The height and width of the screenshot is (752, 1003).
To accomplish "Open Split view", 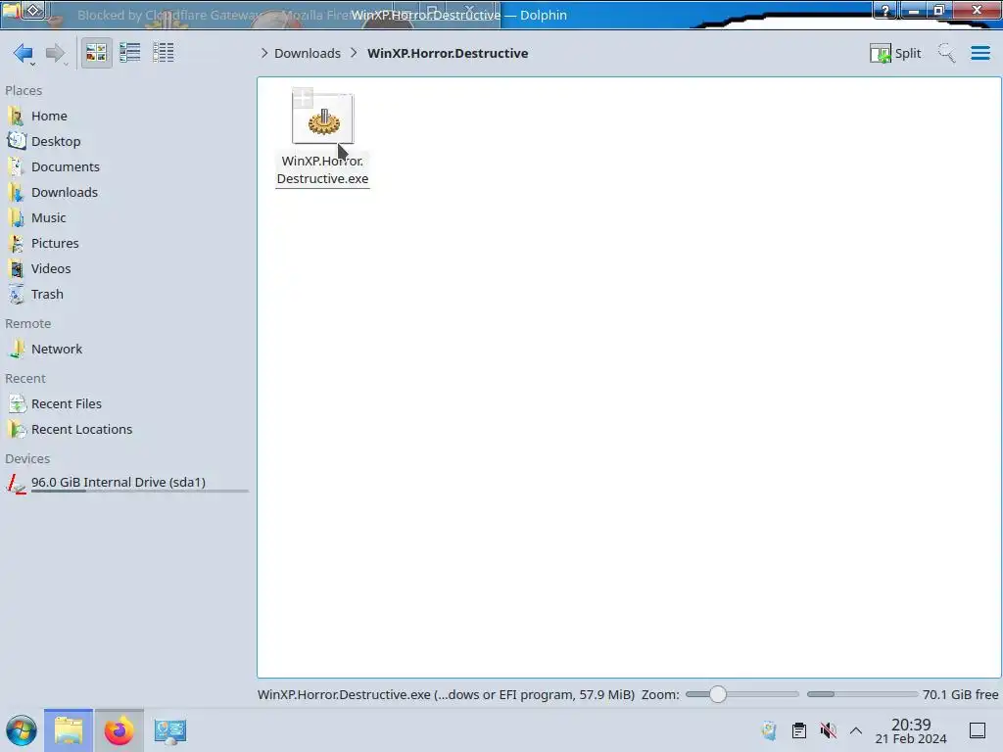I will [895, 53].
